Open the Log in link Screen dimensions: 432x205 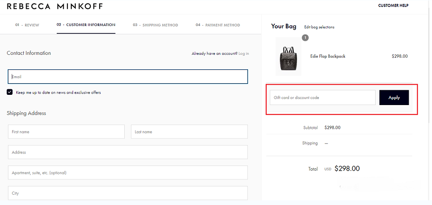243,53
